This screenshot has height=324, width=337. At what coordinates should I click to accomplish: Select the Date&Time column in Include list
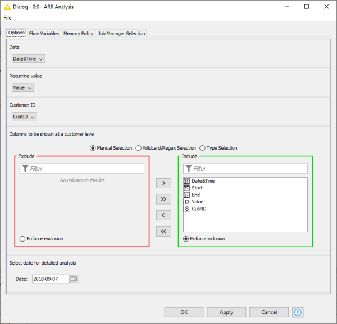245,181
